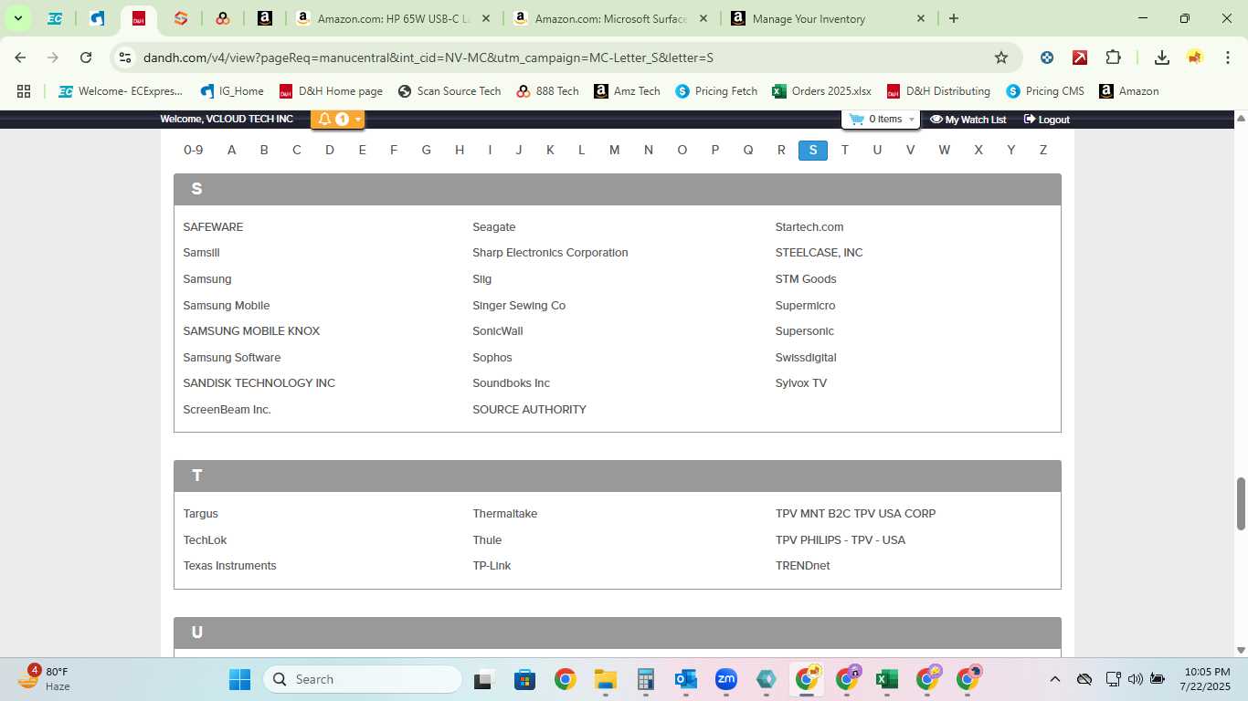This screenshot has height=701, width=1248.
Task: Click the Logout link
Action: coord(1046,120)
